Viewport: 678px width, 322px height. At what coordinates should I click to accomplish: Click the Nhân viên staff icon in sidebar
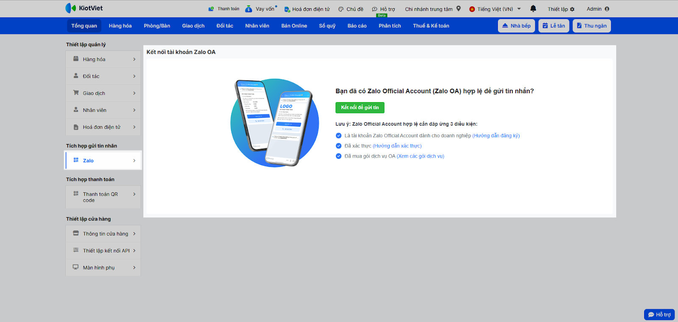pyautogui.click(x=76, y=110)
